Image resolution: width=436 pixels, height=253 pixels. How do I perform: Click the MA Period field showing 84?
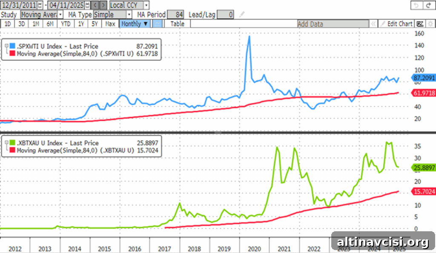click(x=175, y=14)
